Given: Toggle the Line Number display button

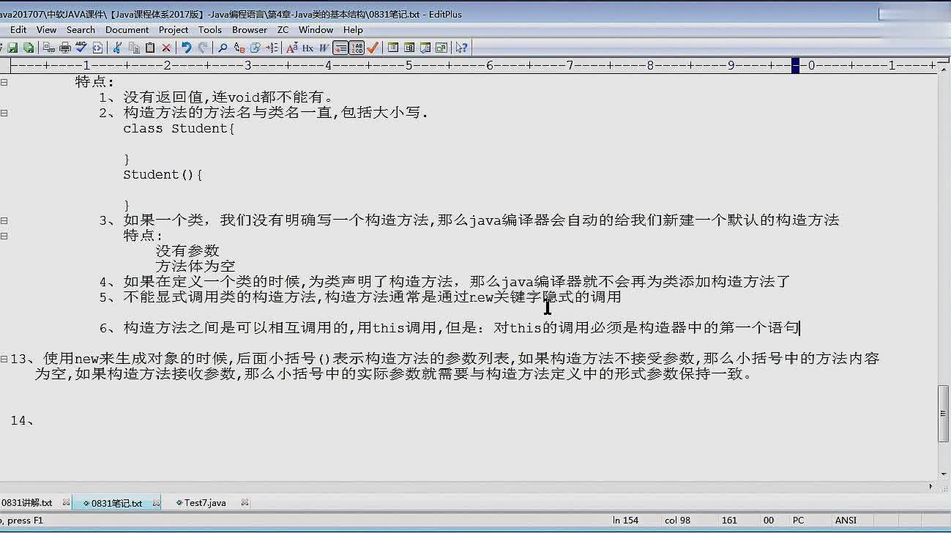Looking at the screenshot, I should coord(357,48).
